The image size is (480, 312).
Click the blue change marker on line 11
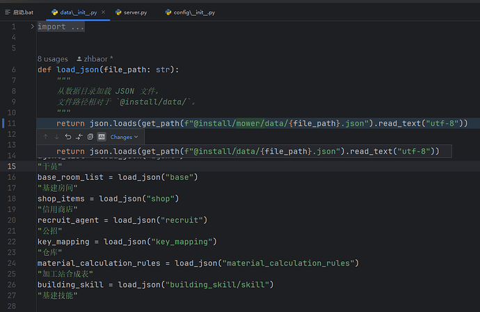pos(3,123)
